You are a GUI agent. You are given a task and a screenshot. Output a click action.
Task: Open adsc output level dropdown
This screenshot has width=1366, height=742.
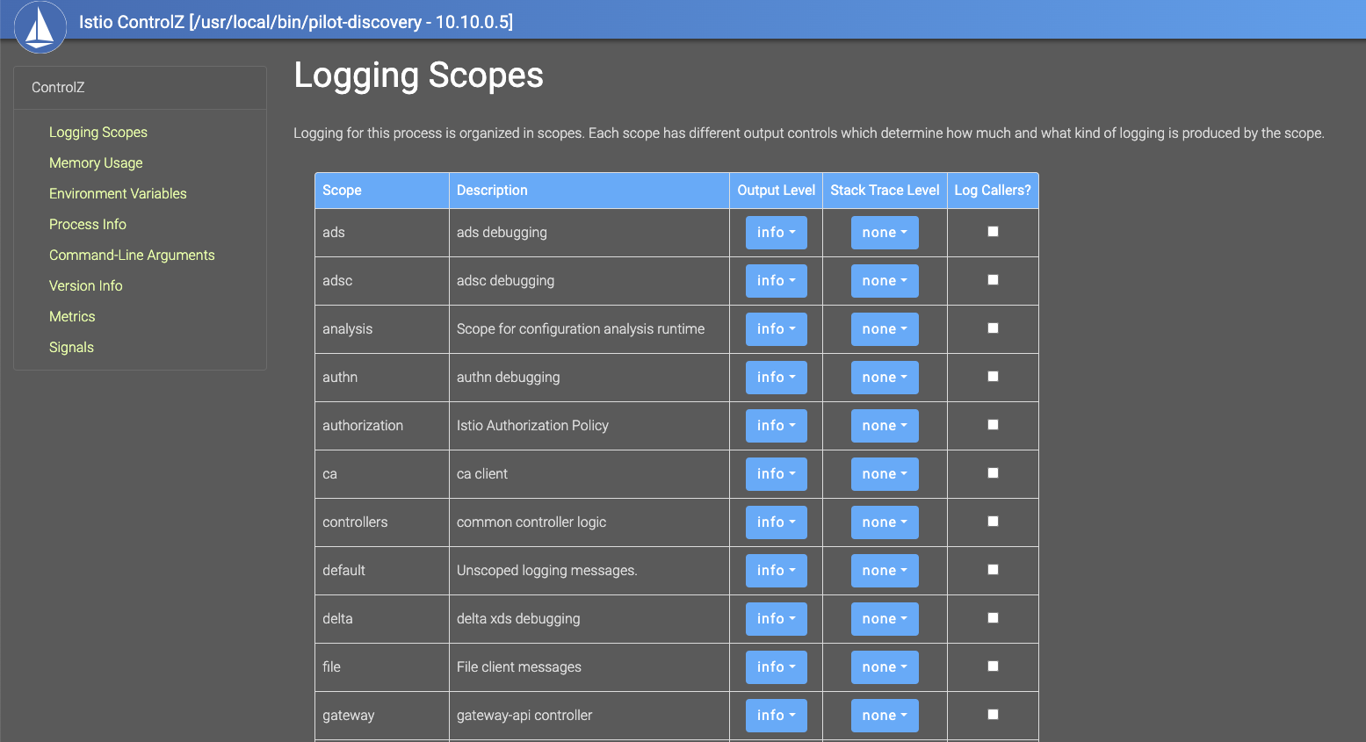point(776,281)
